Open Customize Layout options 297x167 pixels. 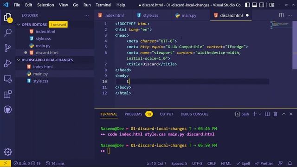pos(271,5)
